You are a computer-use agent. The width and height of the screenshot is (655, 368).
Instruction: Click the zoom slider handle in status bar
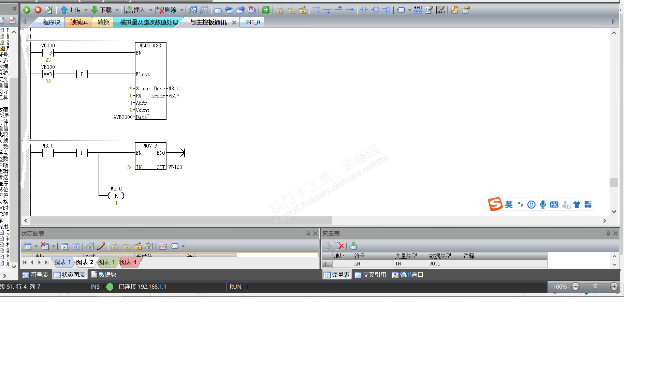point(595,287)
